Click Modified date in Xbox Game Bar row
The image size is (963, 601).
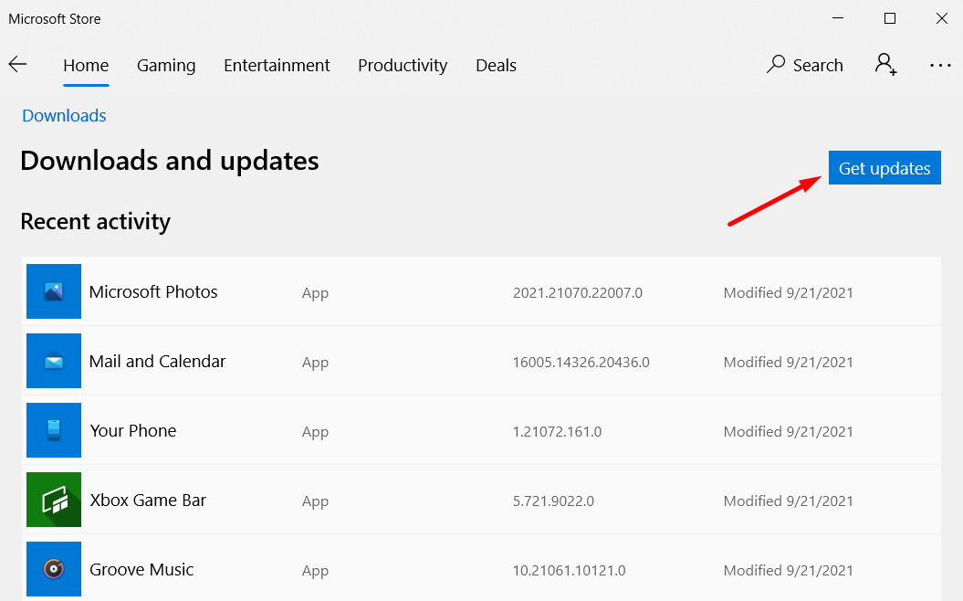coord(789,501)
